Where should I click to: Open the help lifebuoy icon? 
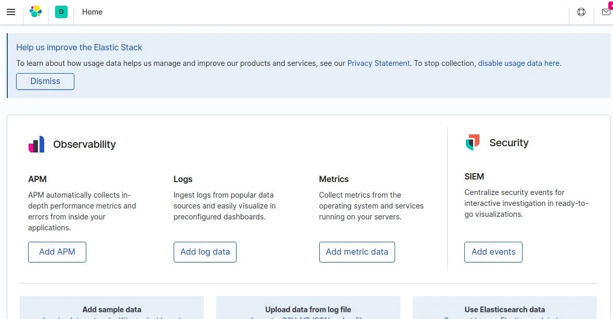point(581,12)
